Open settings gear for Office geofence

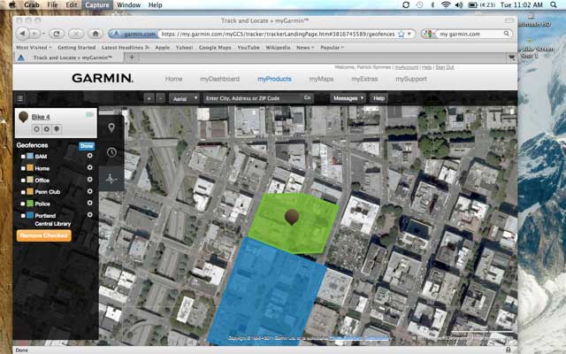[89, 180]
